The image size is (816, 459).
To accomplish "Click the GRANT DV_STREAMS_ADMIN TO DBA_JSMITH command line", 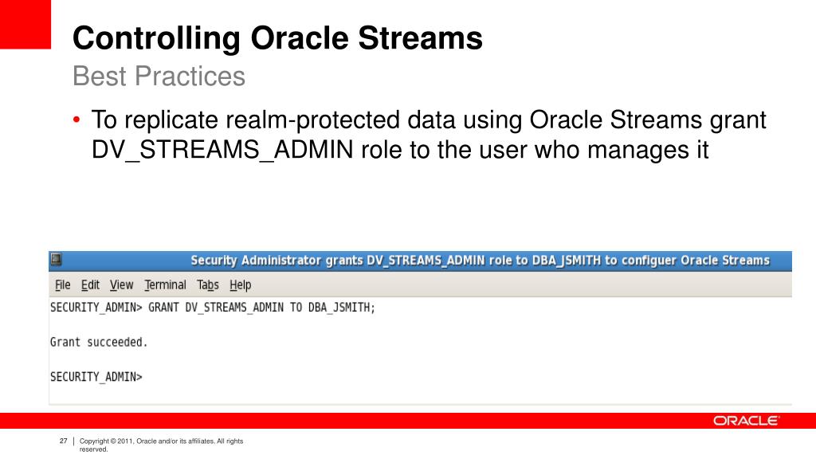I will coord(212,308).
